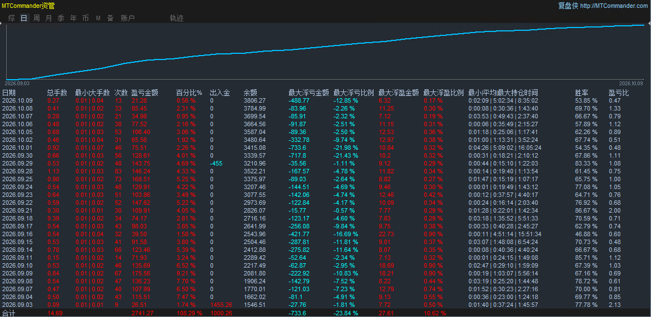651x317 pixels.
Task: Sort by the 日期 column header
Action: point(9,93)
